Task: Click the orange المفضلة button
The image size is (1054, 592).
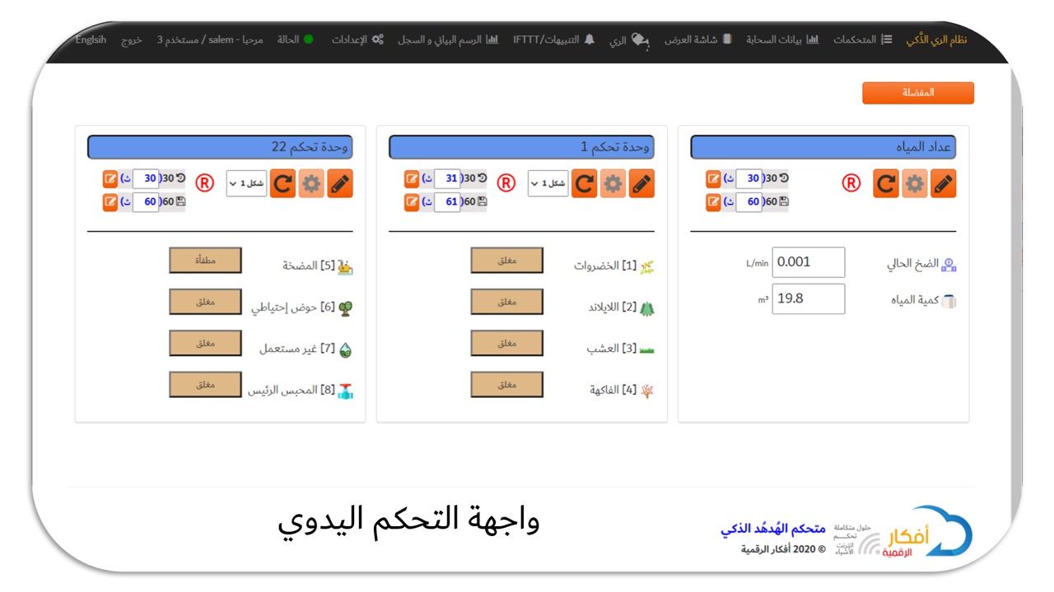Action: pyautogui.click(x=917, y=93)
